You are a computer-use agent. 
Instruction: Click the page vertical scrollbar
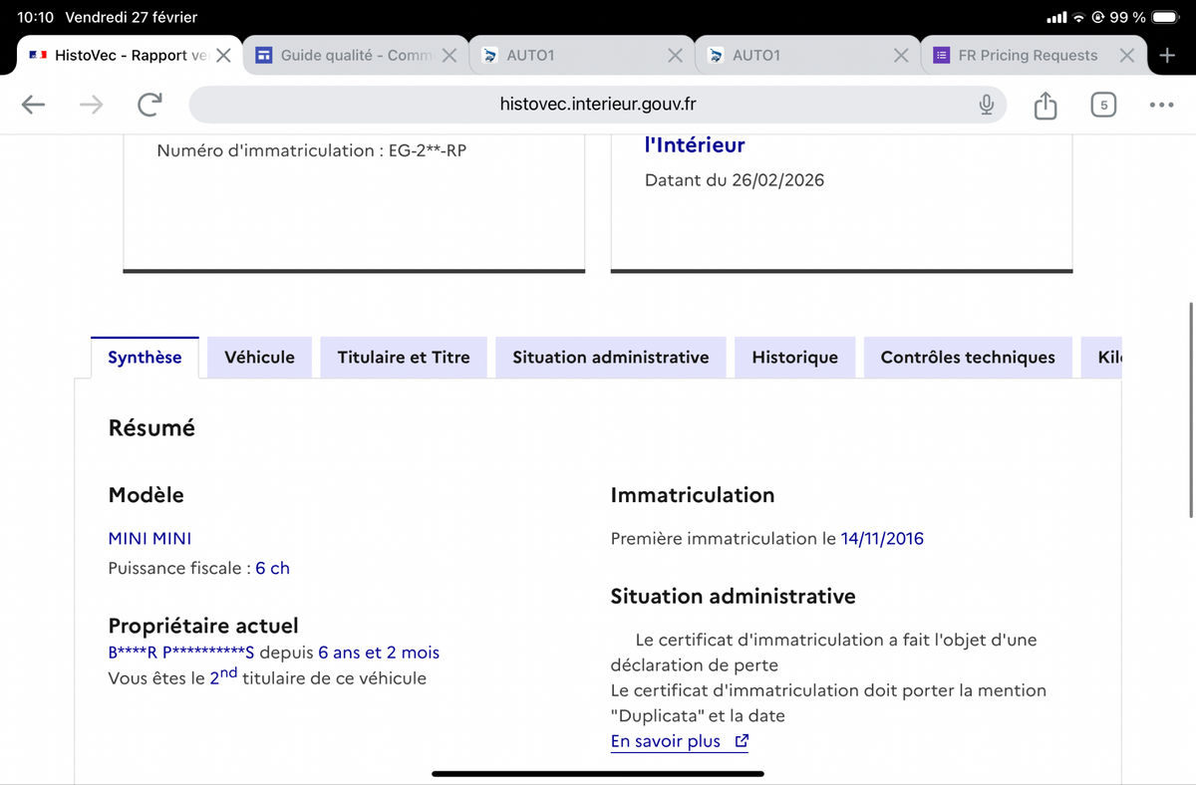[1191, 408]
